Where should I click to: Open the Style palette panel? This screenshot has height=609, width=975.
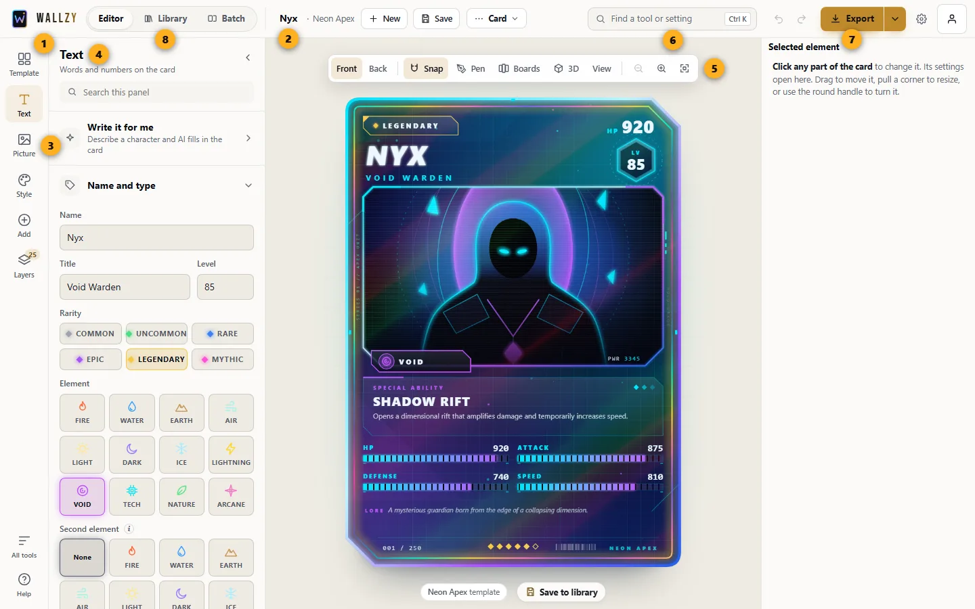pos(24,185)
